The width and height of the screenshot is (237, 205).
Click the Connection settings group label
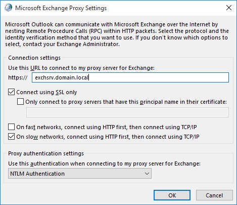click(34, 58)
